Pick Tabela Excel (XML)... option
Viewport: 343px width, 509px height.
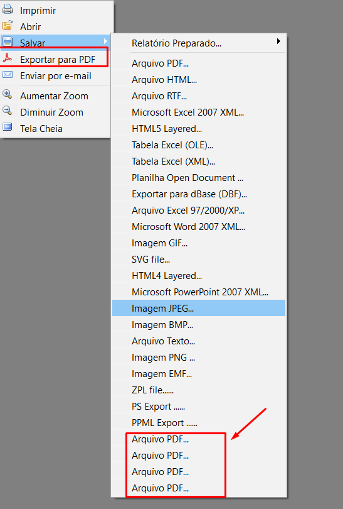pyautogui.click(x=199, y=161)
